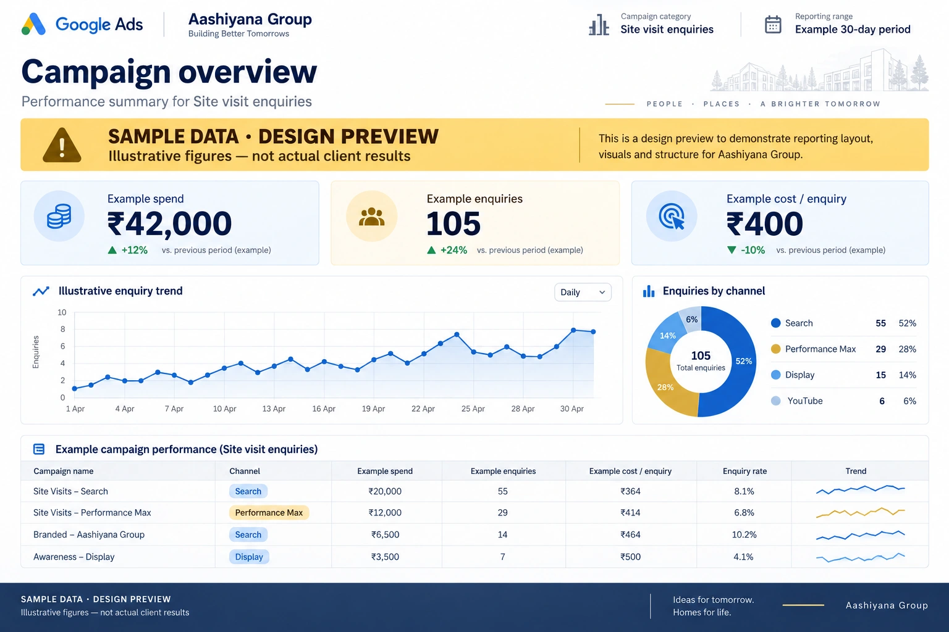Click the trend sparkline for Awareness – Display
Viewport: 949px width, 632px height.
(861, 557)
